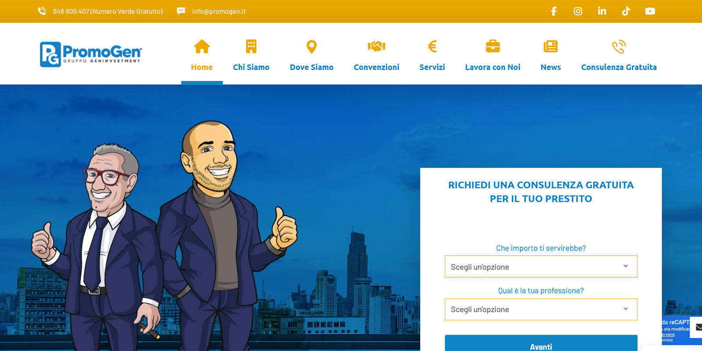Open the Instagram social icon

point(578,11)
